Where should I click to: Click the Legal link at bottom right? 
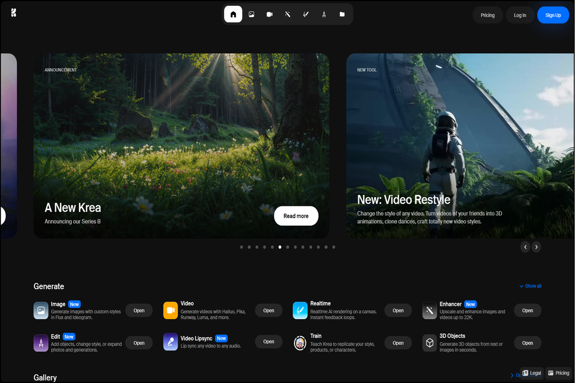[532, 373]
